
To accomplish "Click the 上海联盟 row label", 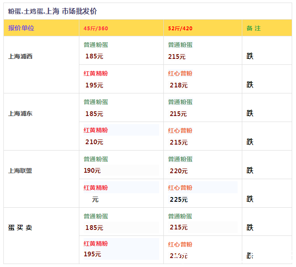I will click(20, 171).
